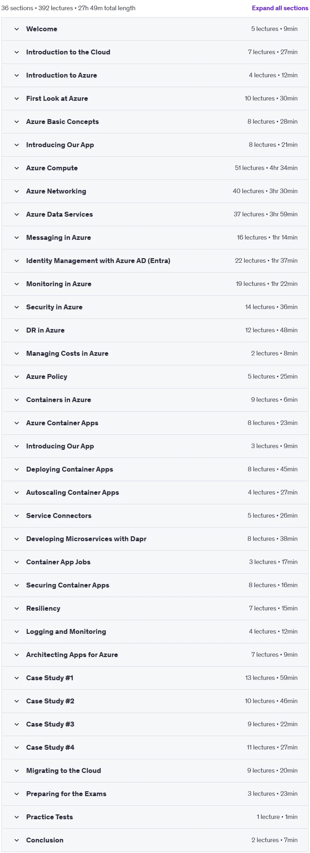The image size is (310, 853).
Task: Click the Introduction to the Cloud title
Action: (x=68, y=52)
